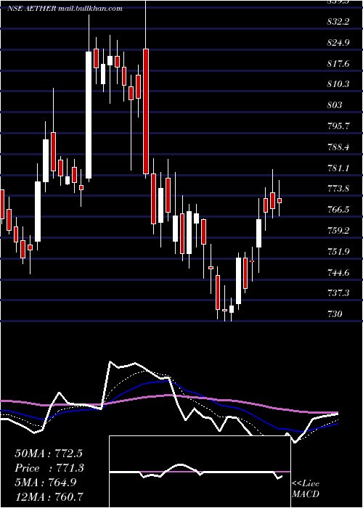Click the MACD inset chart box
The image size is (363, 508).
[x=200, y=472]
